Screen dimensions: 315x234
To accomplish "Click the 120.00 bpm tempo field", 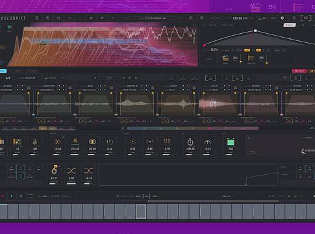I will 240,18.
